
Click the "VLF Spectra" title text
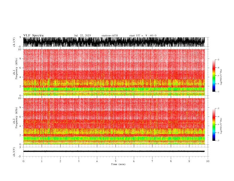tap(33, 35)
